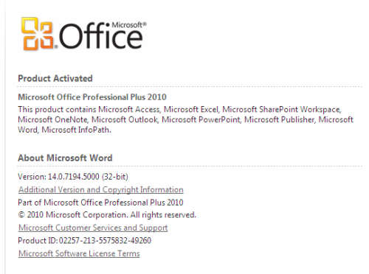Click the Product Activated heading
The width and height of the screenshot is (369, 274).
tap(55, 78)
